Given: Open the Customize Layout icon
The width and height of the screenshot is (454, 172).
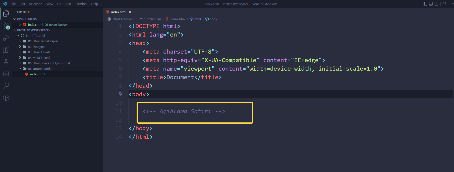Looking at the screenshot, I should click(444, 4).
